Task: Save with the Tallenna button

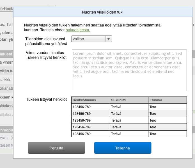Action: click(123, 148)
